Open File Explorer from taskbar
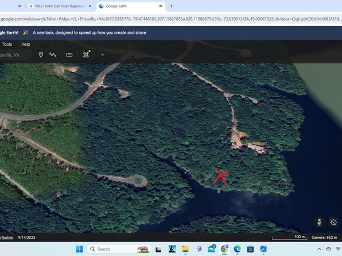Viewport: 342px width, 256px height. [185, 249]
